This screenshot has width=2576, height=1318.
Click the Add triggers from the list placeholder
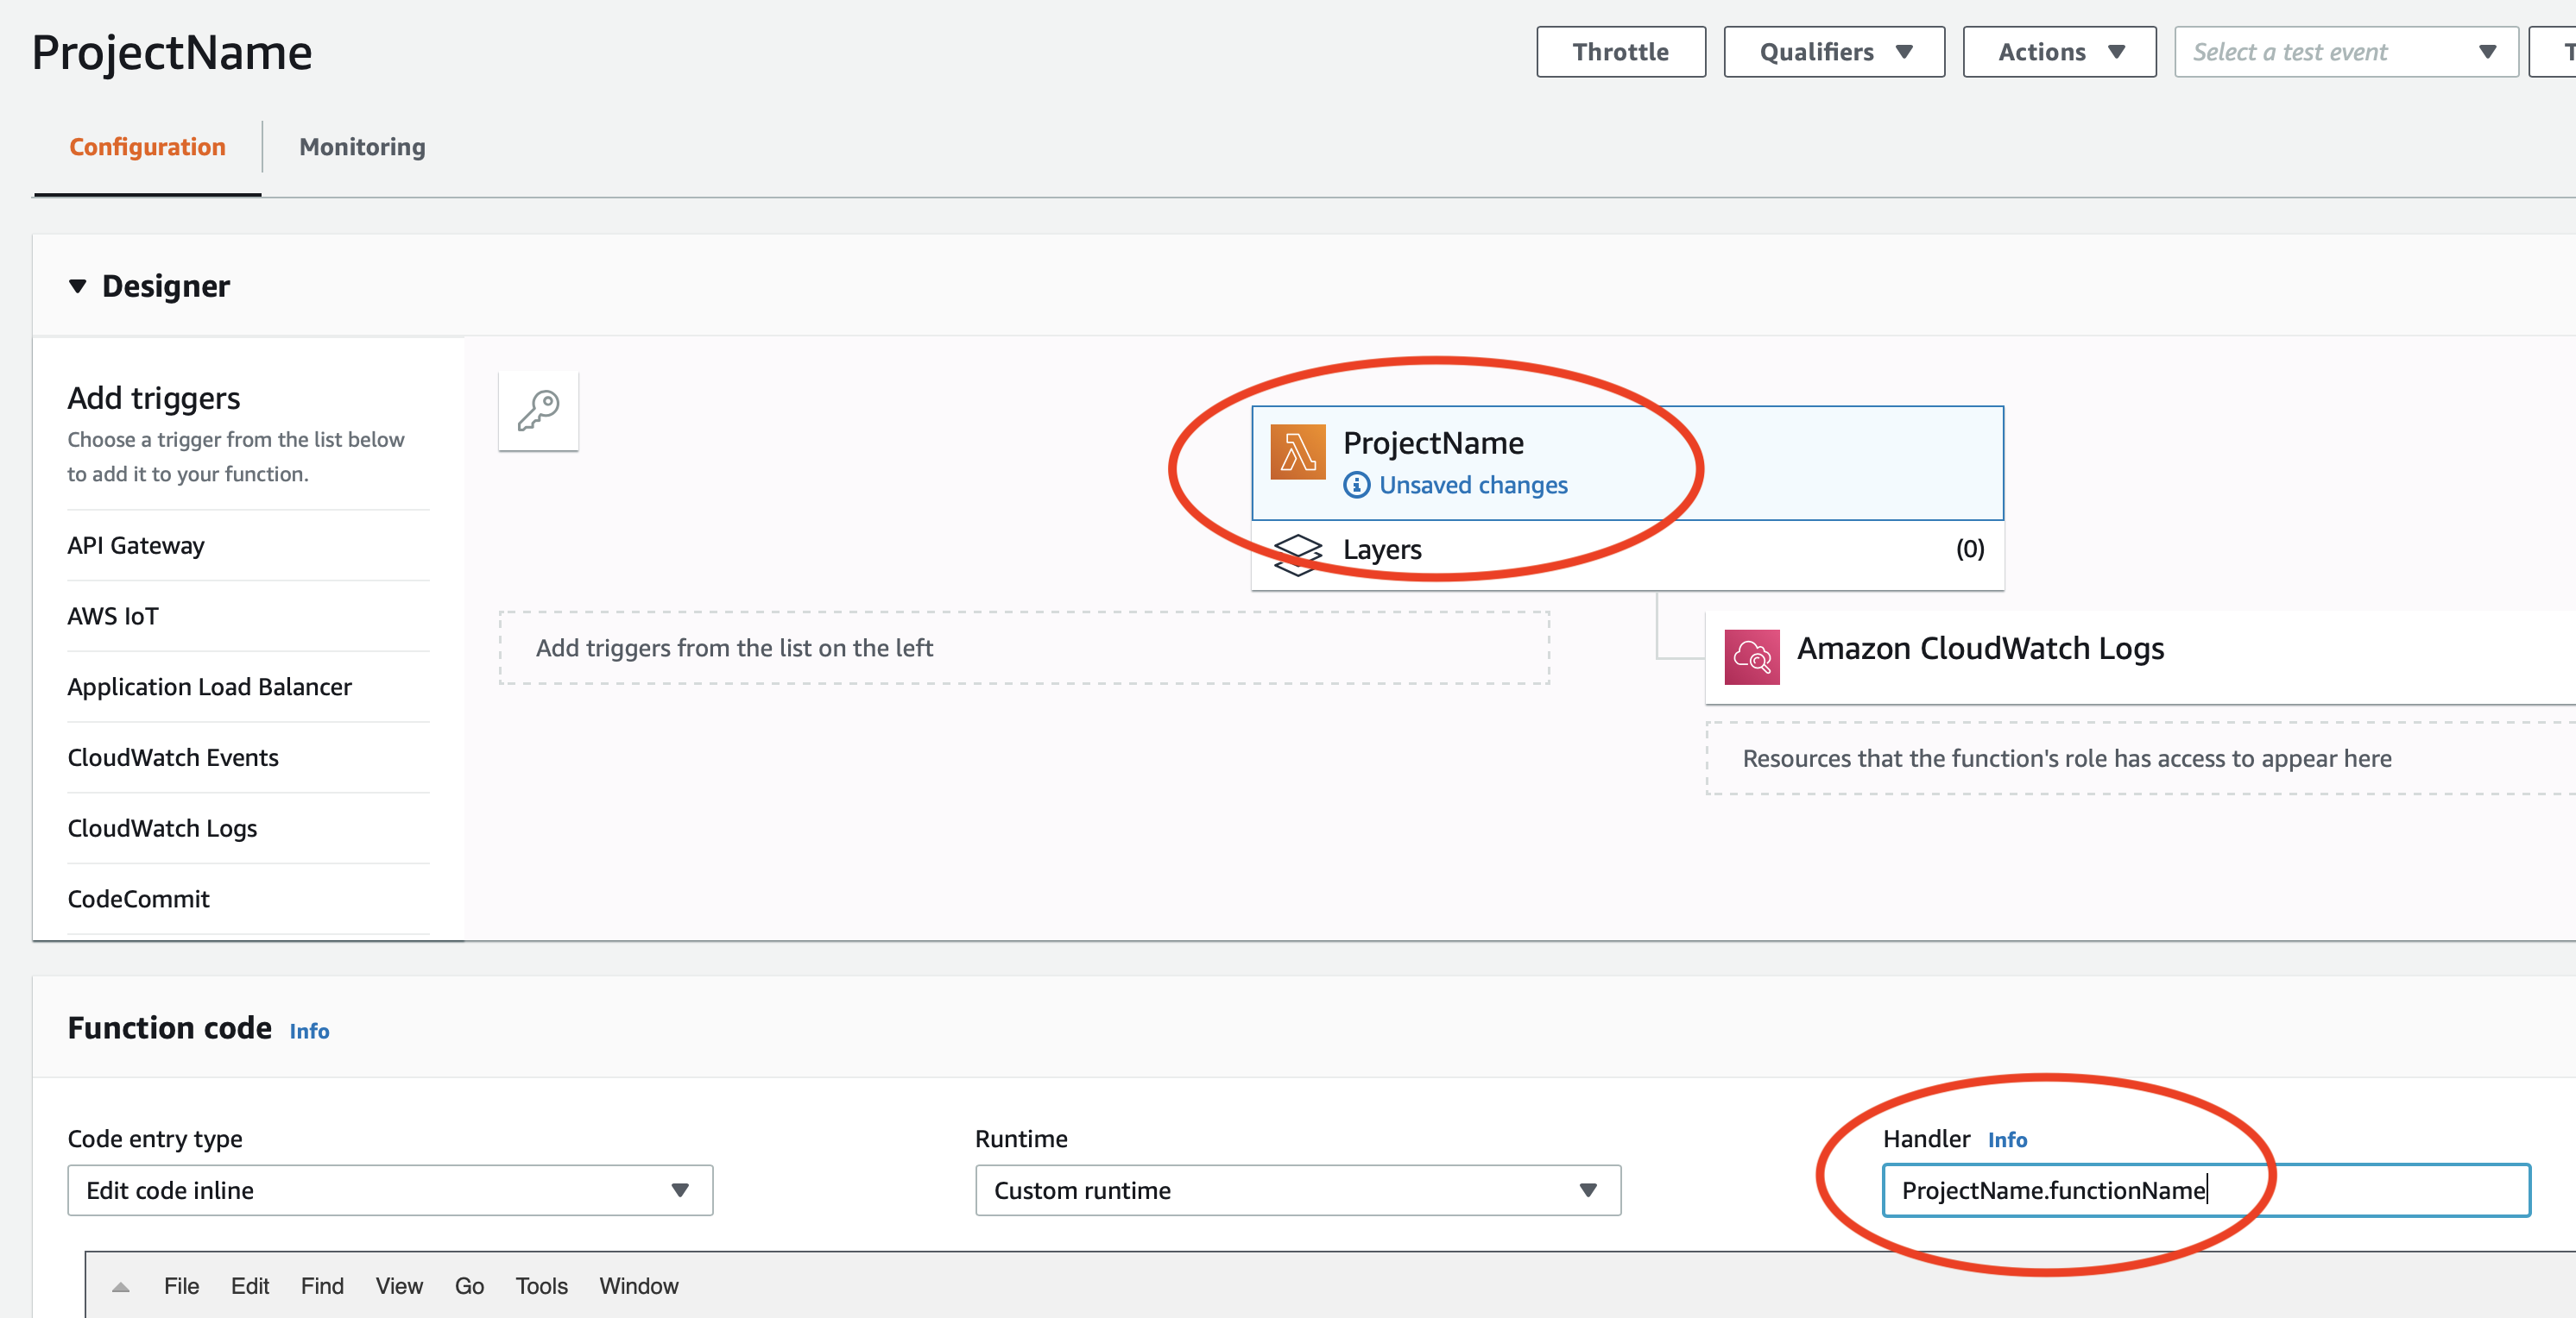[1023, 648]
